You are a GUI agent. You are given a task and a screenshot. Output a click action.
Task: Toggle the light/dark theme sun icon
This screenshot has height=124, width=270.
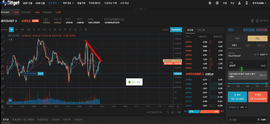(210, 3)
